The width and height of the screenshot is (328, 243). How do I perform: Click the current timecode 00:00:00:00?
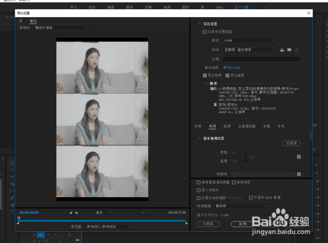click(x=29, y=212)
